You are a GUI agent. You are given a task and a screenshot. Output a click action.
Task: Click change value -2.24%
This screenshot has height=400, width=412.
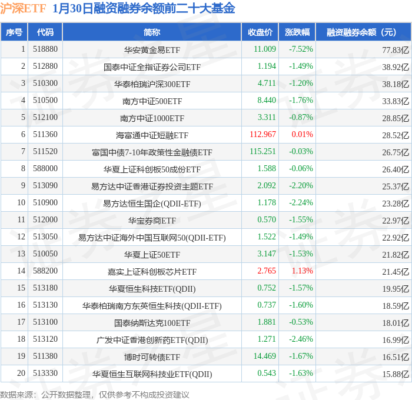301,202
